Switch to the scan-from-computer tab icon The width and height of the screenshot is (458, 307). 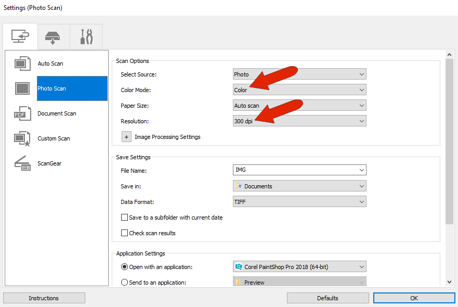(20, 36)
